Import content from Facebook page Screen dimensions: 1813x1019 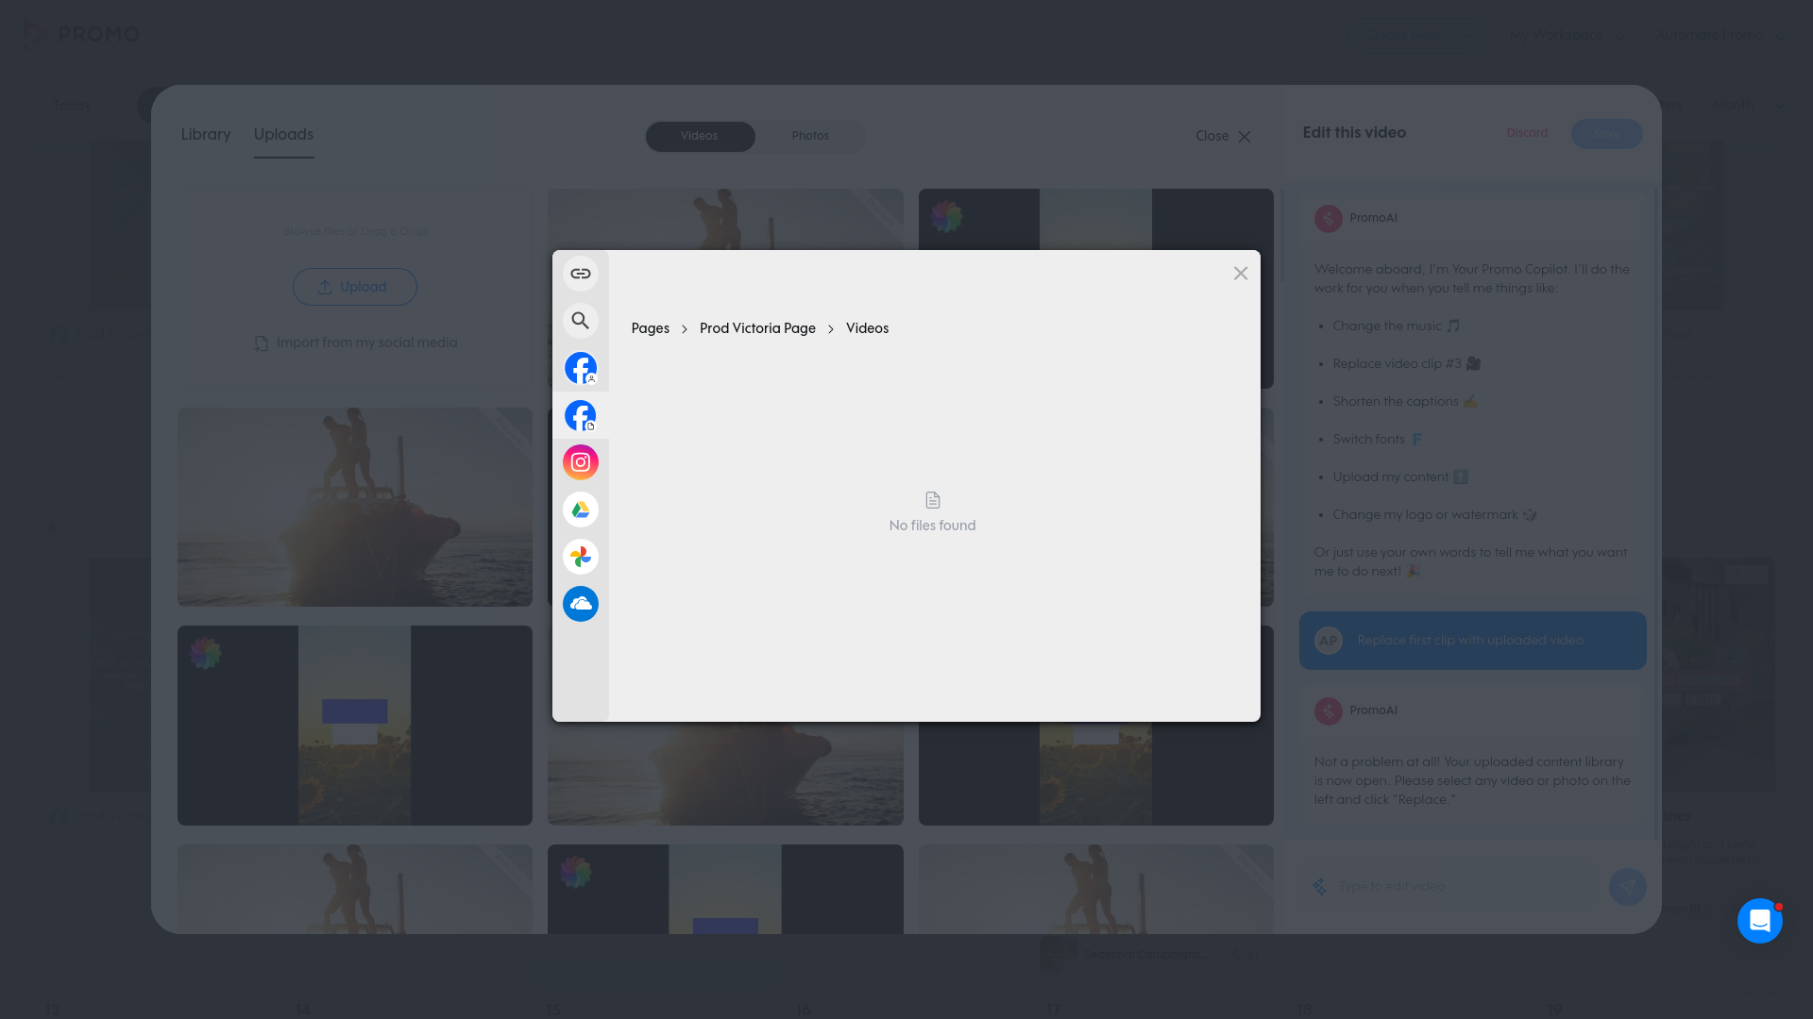(x=581, y=415)
